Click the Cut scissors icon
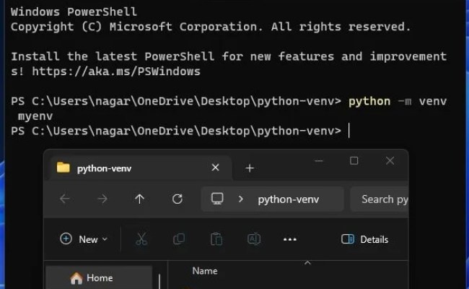The height and width of the screenshot is (289, 469). (141, 239)
